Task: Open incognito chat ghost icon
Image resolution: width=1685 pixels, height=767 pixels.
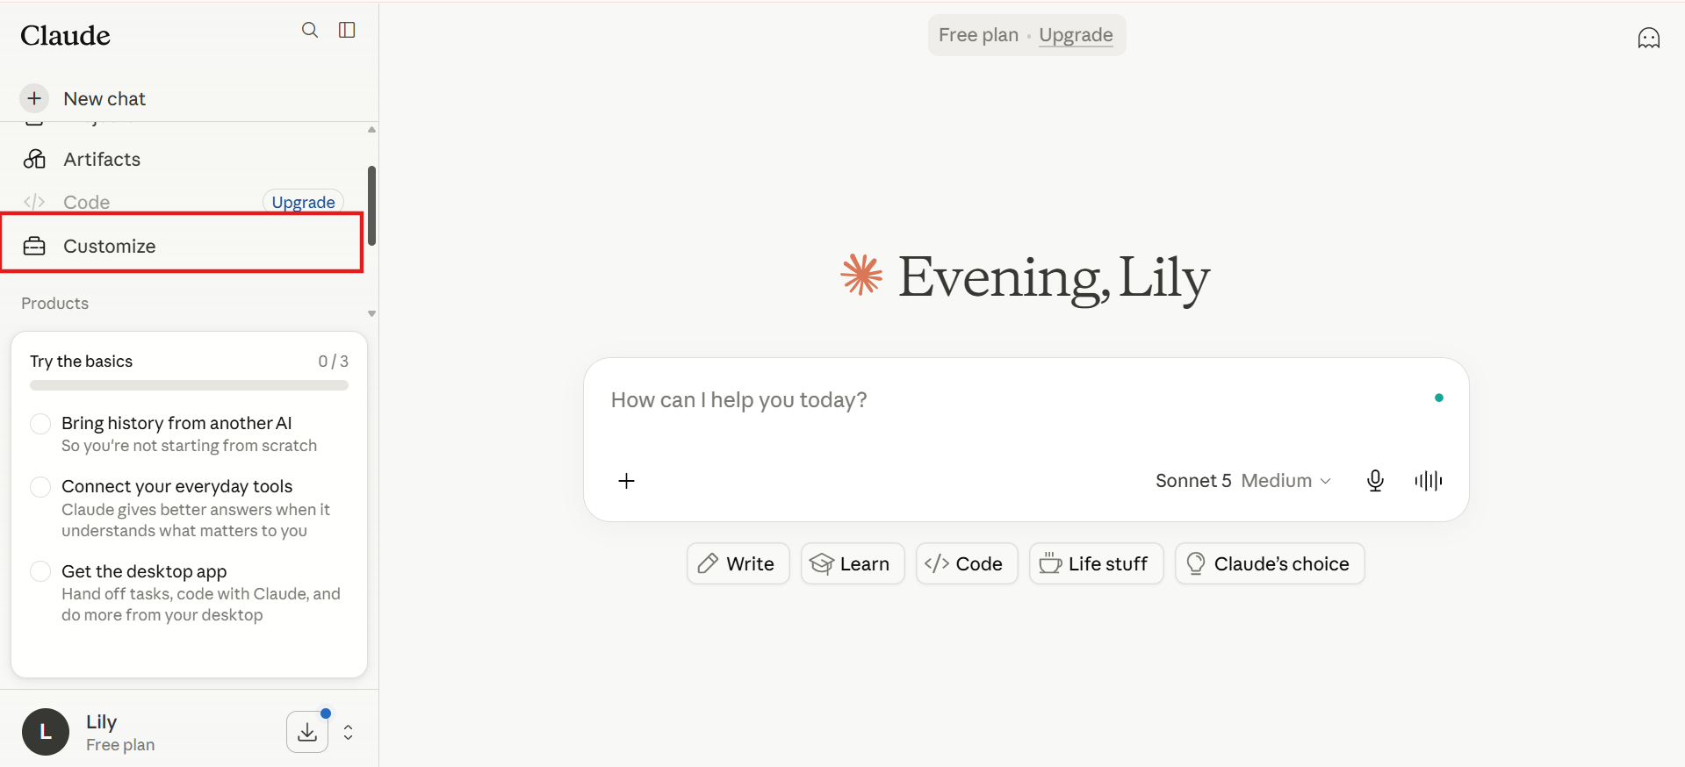Action: 1648,37
